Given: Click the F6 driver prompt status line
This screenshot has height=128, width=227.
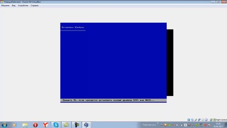Looking at the screenshot, I should (x=113, y=100).
